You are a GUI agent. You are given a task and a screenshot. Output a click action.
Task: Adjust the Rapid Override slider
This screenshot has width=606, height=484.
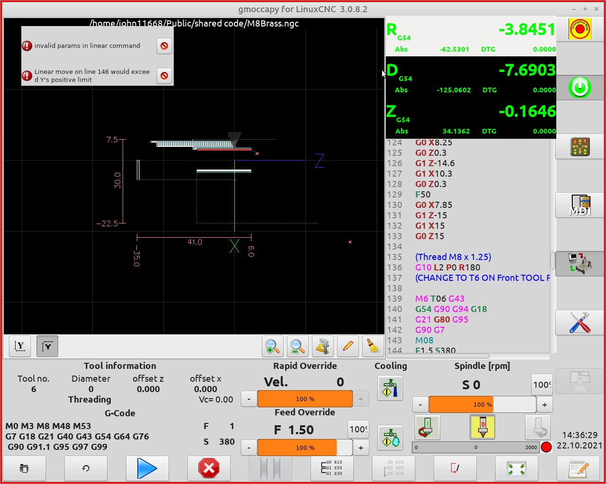(x=305, y=399)
